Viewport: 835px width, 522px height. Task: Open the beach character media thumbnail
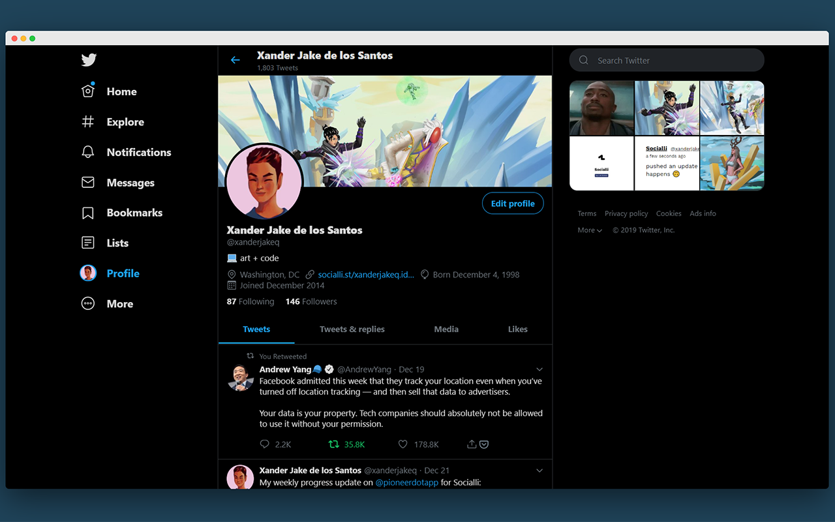[732, 163]
